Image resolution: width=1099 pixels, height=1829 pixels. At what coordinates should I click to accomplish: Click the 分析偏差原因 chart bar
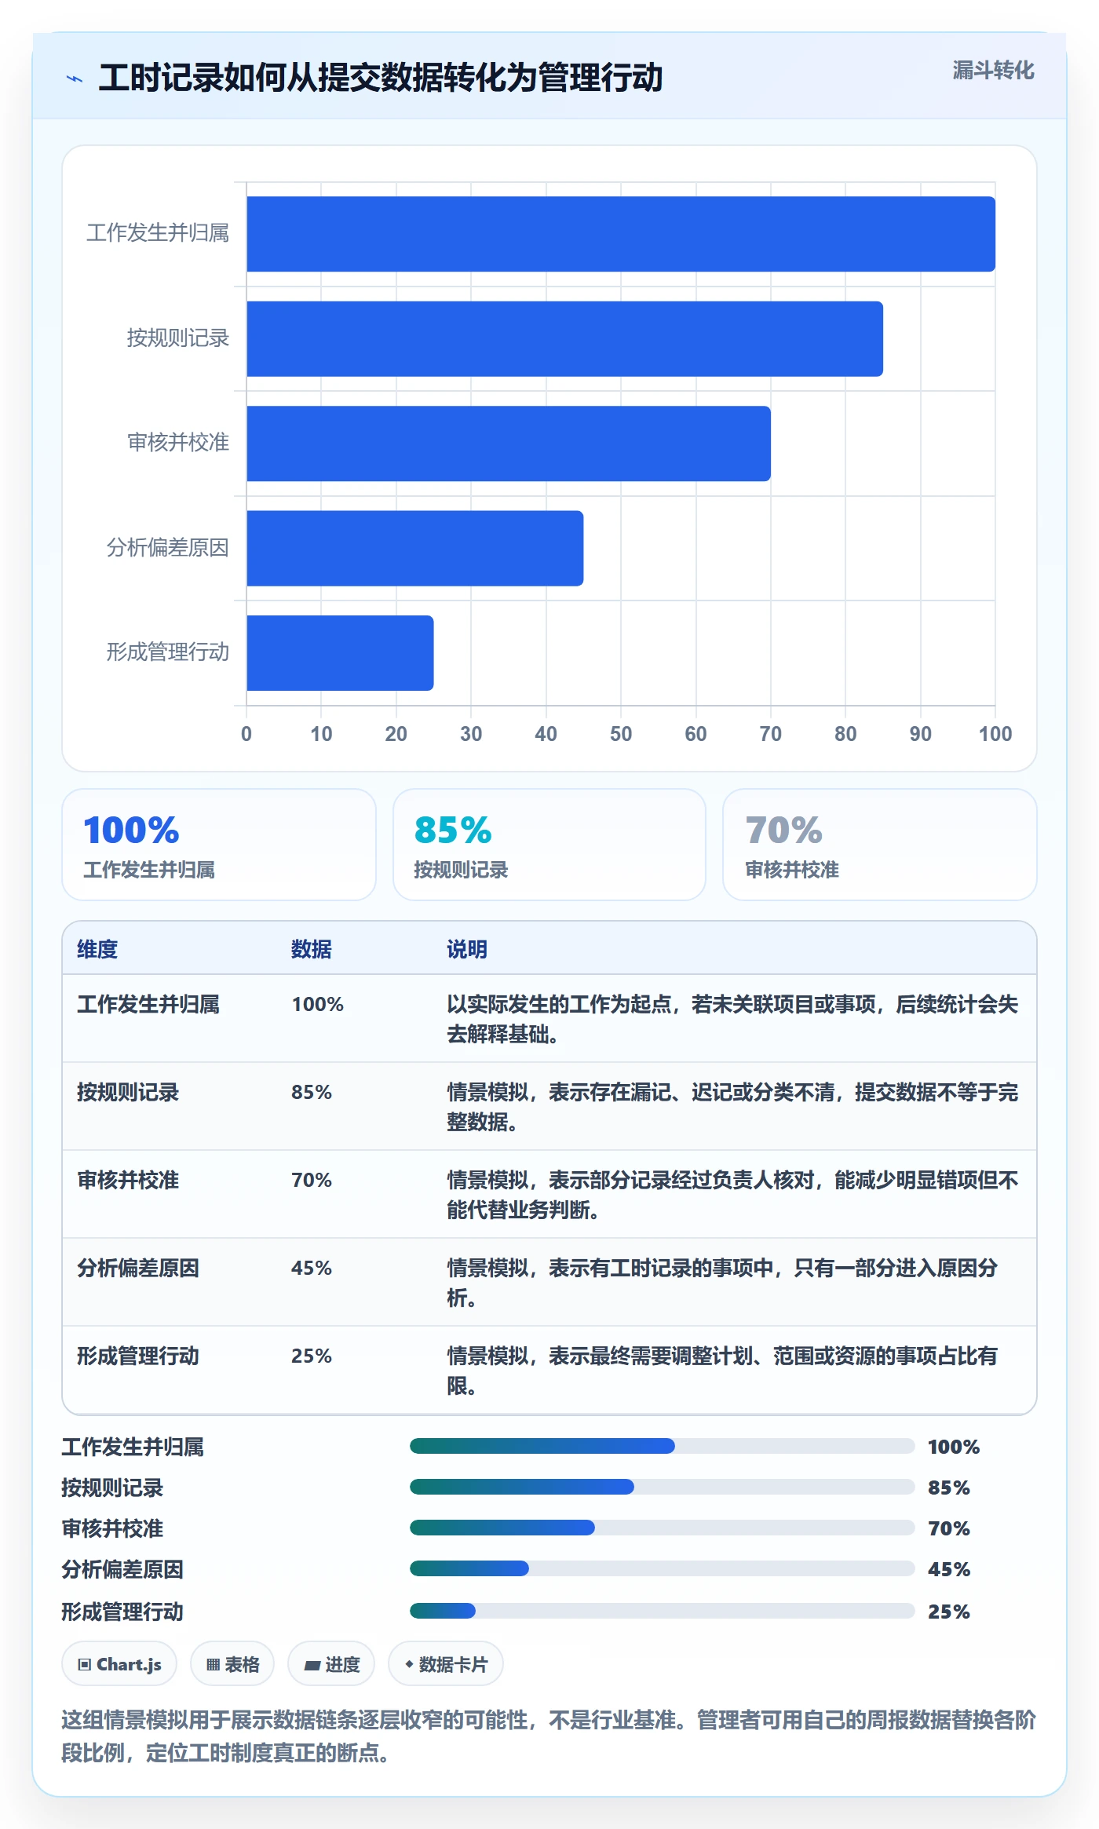point(414,548)
